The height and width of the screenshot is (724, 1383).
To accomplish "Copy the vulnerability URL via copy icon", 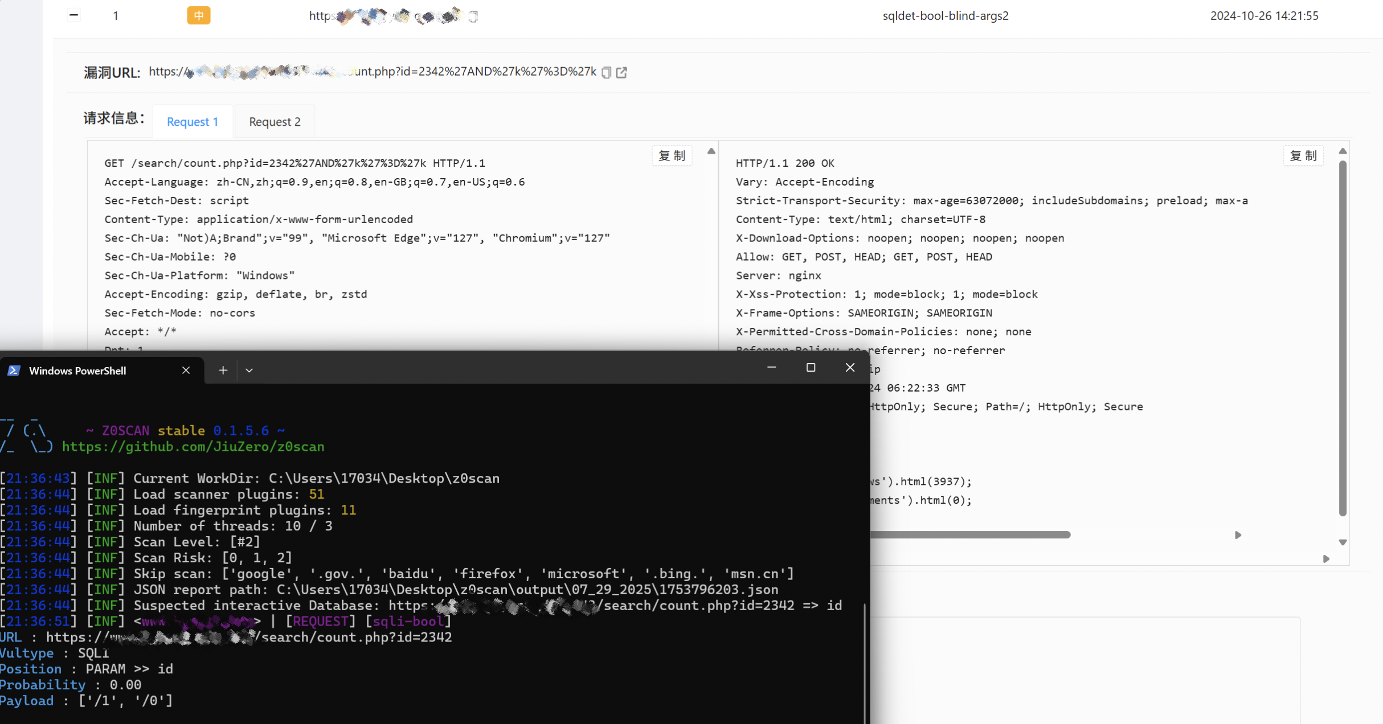I will (x=606, y=72).
